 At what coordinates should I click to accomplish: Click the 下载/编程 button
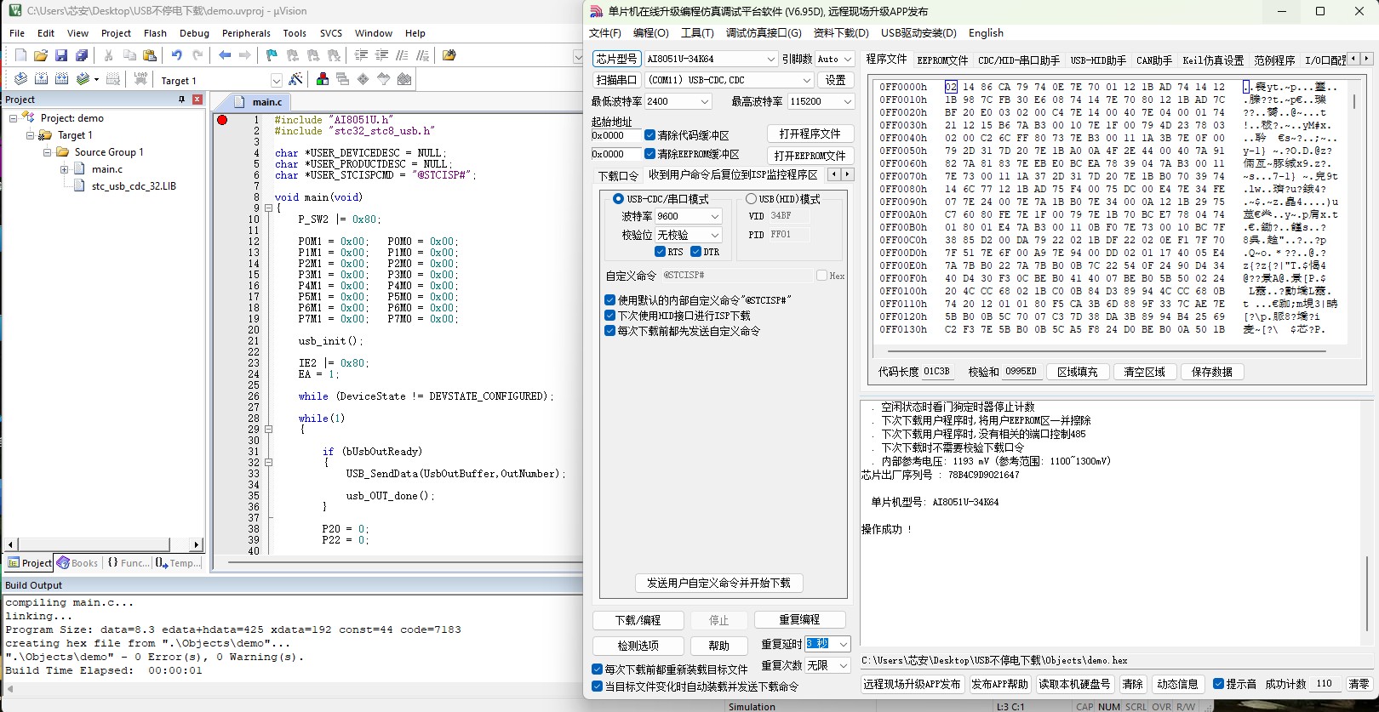638,620
